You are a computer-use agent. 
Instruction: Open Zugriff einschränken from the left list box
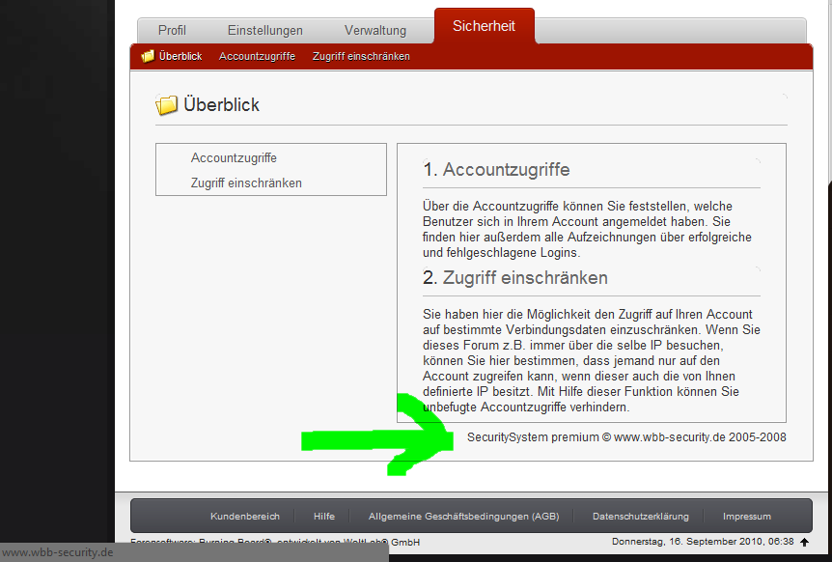pyautogui.click(x=246, y=183)
